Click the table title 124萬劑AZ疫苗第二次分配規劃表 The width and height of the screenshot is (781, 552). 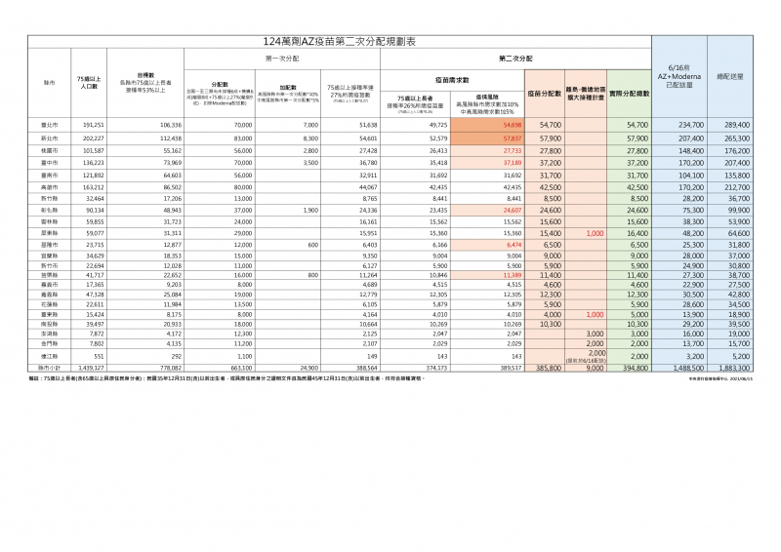[340, 44]
